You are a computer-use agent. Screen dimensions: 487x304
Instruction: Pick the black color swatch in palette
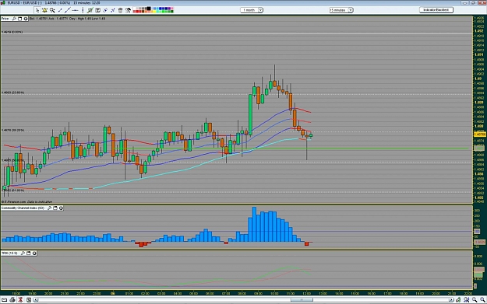(149, 9)
